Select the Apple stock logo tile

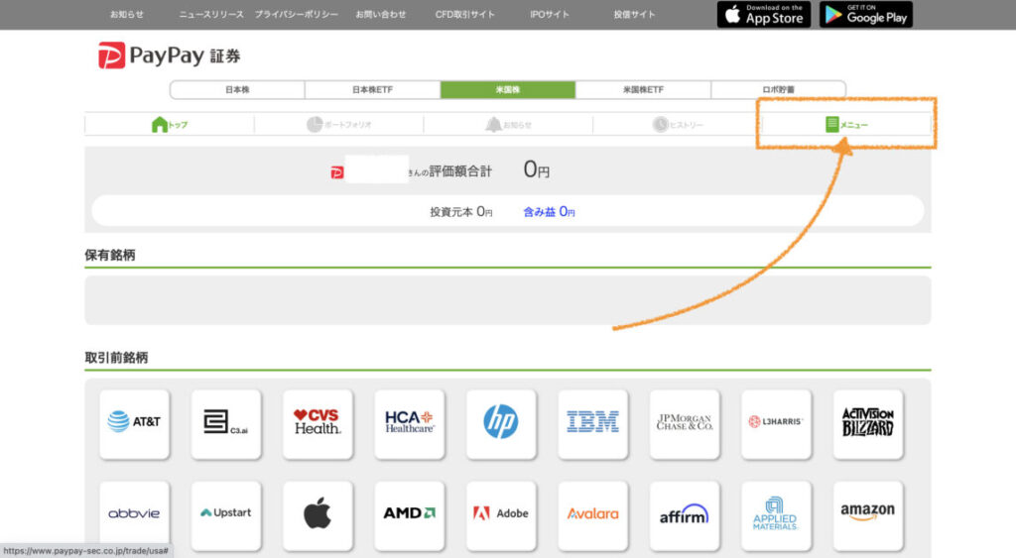pyautogui.click(x=317, y=514)
